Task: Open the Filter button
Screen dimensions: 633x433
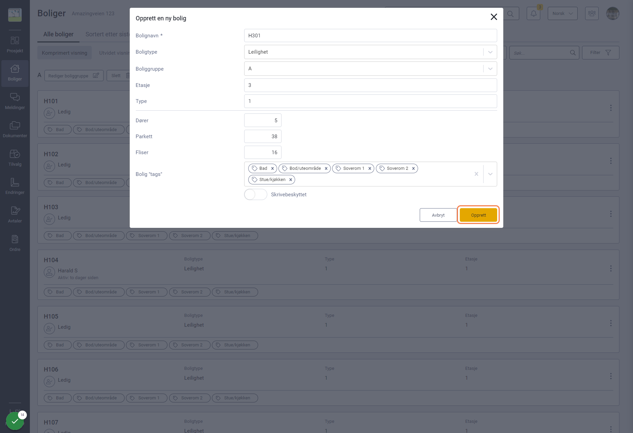Action: (x=600, y=53)
